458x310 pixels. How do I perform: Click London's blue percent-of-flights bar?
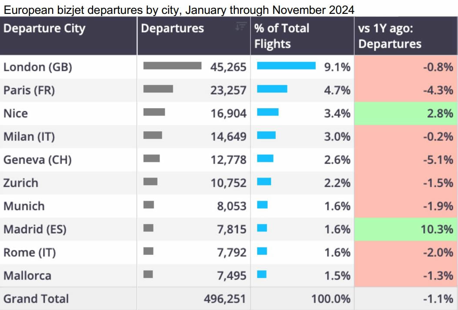[286, 66]
